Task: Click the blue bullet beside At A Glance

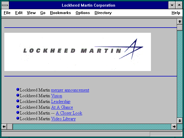Action: tap(18, 107)
